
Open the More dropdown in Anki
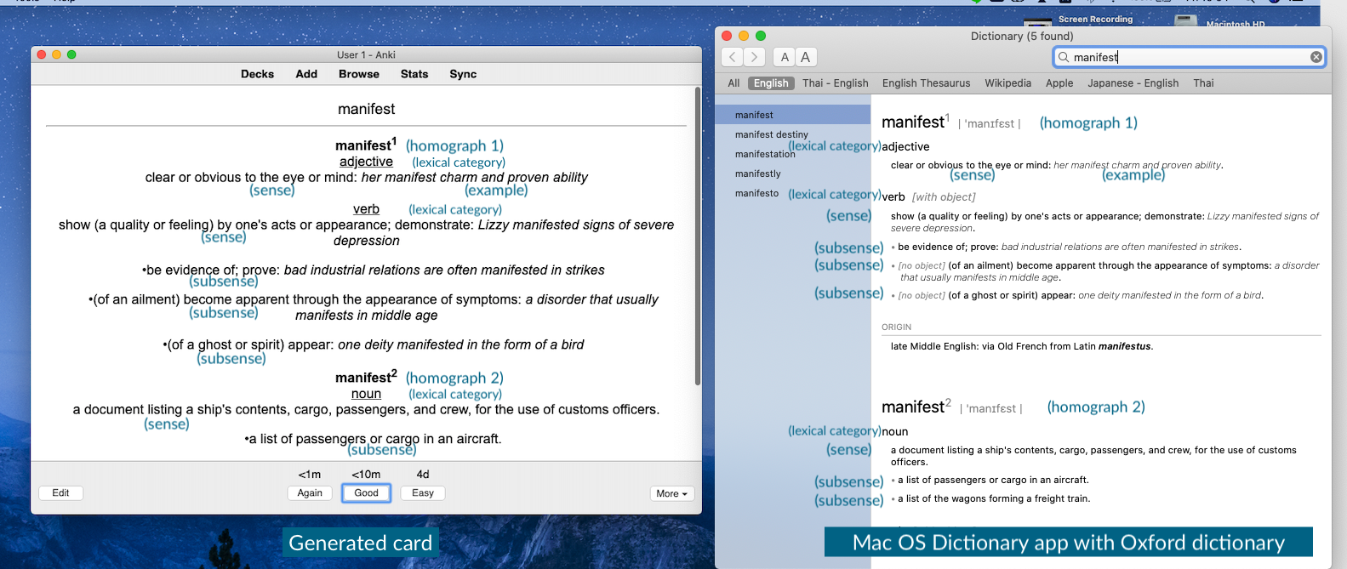pos(672,493)
